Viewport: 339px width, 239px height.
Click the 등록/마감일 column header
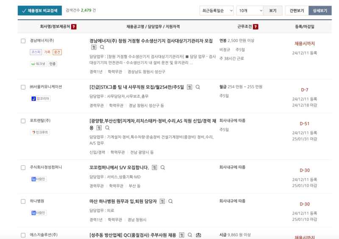click(x=305, y=27)
